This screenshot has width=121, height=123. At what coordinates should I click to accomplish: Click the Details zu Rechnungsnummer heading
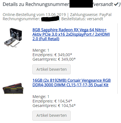36,4
